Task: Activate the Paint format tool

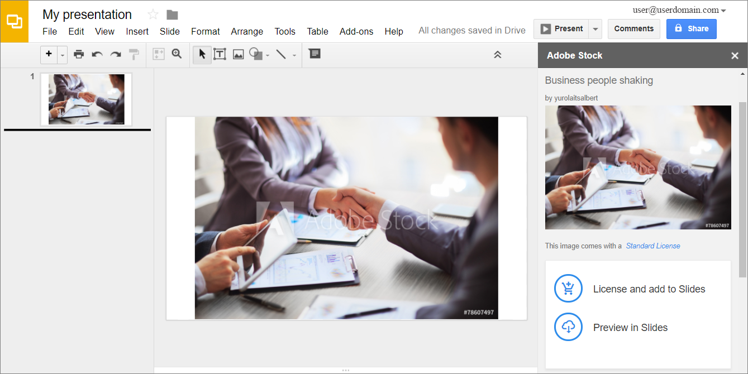Action: point(134,54)
